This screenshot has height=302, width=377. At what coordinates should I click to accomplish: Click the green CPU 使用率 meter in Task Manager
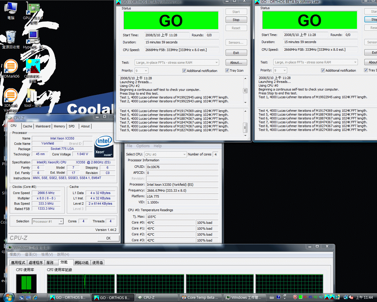point(26,283)
